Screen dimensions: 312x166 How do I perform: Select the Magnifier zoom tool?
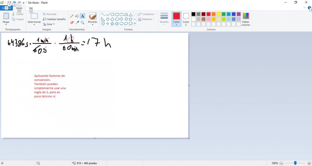coord(82,23)
